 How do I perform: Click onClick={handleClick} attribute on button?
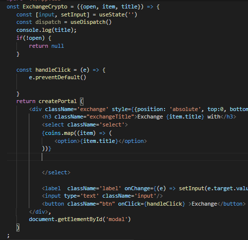tap(152, 204)
